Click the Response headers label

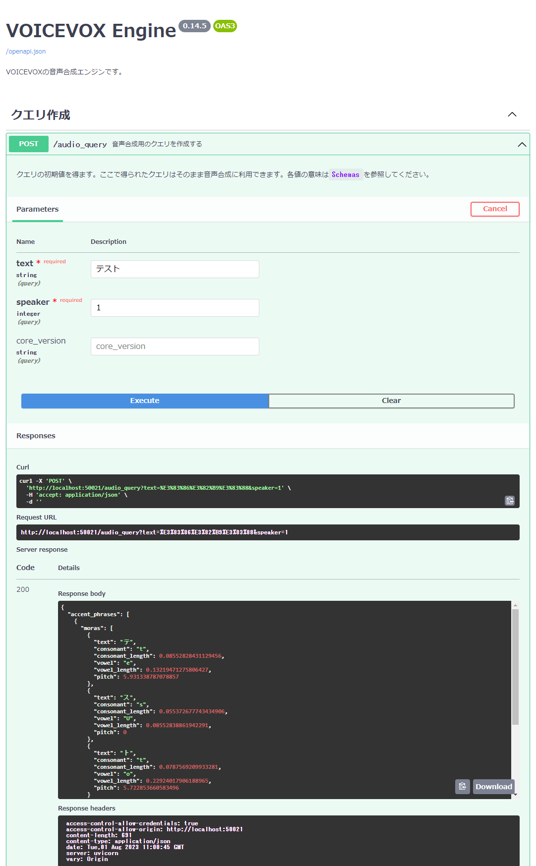point(87,808)
